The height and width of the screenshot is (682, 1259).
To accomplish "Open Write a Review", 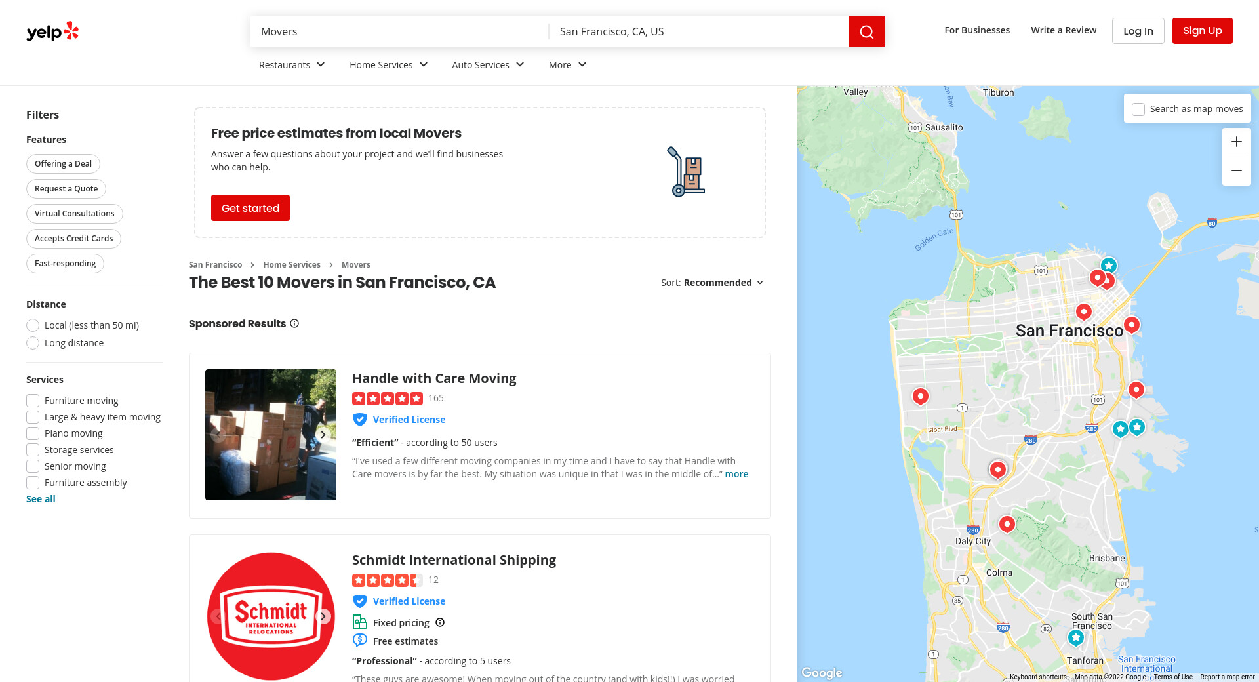I will click(x=1064, y=30).
